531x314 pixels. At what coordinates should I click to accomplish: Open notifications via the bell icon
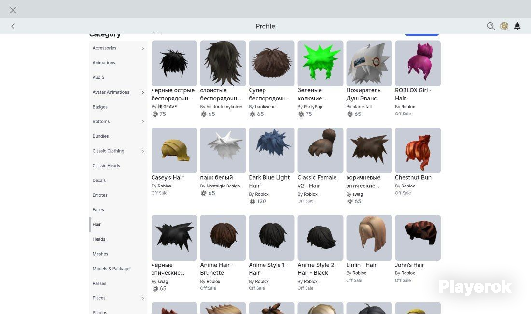coord(517,26)
